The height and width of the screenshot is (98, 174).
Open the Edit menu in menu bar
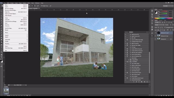(8, 3)
